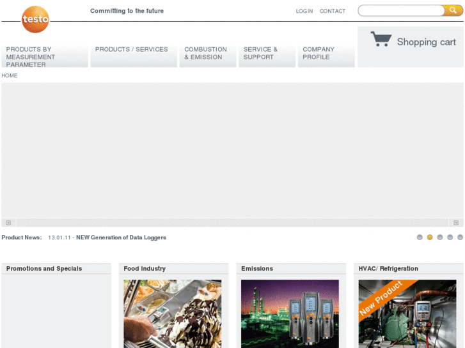Open Products by Measurement Parameter menu
465x348 pixels.
pos(45,56)
